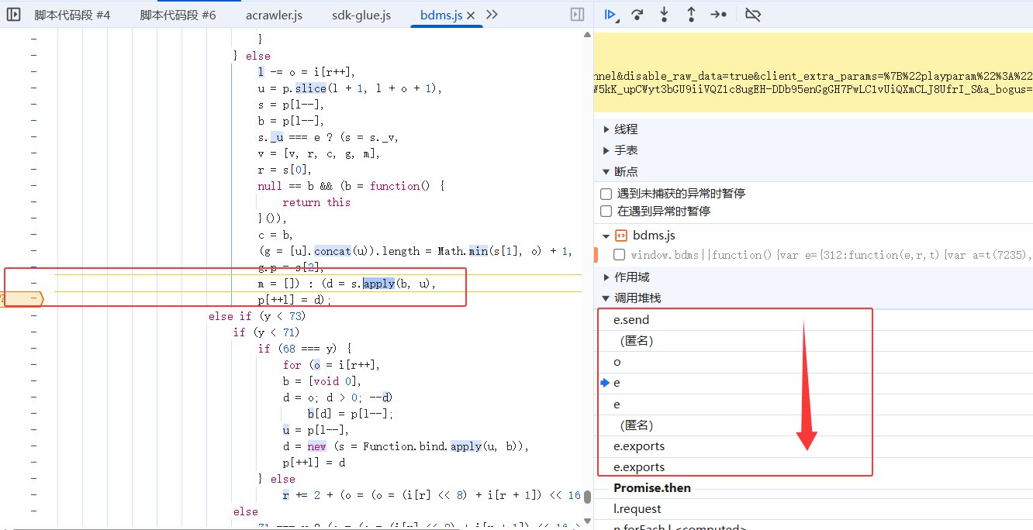Click the step into function icon

(x=665, y=14)
